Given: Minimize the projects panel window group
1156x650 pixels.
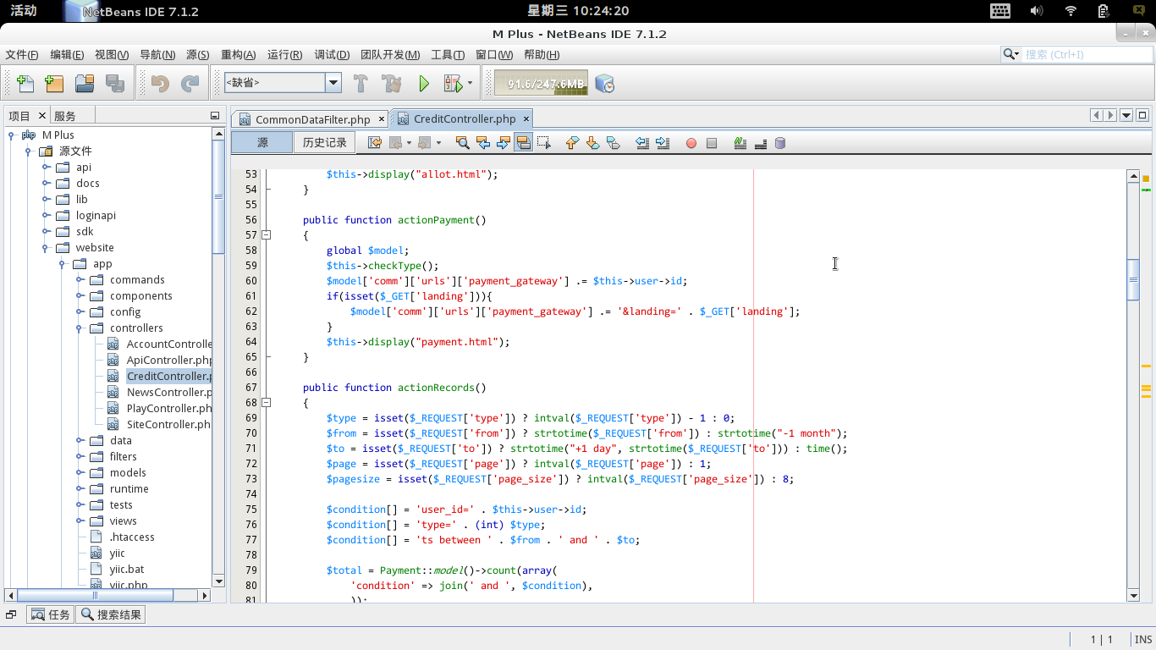Looking at the screenshot, I should [215, 116].
